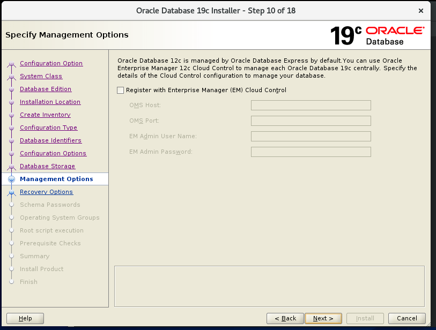
Task: Click the OMS Host input field
Action: (311, 106)
